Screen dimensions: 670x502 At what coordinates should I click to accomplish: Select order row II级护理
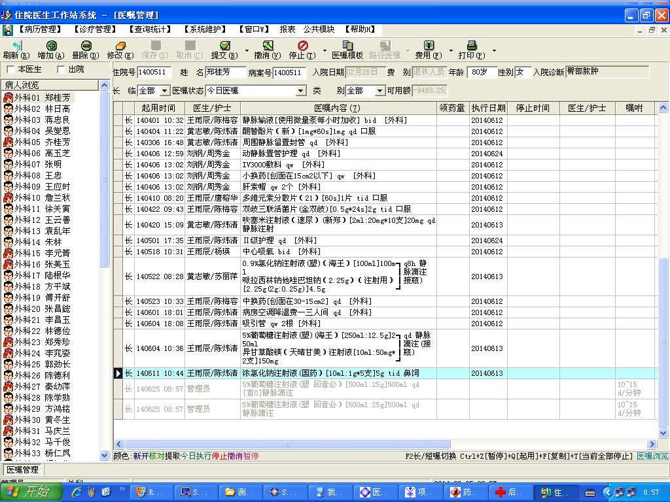(x=385, y=241)
